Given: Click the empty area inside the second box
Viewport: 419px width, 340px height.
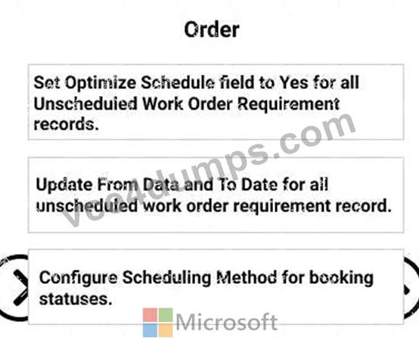Looking at the screenshot, I should click(216, 167).
